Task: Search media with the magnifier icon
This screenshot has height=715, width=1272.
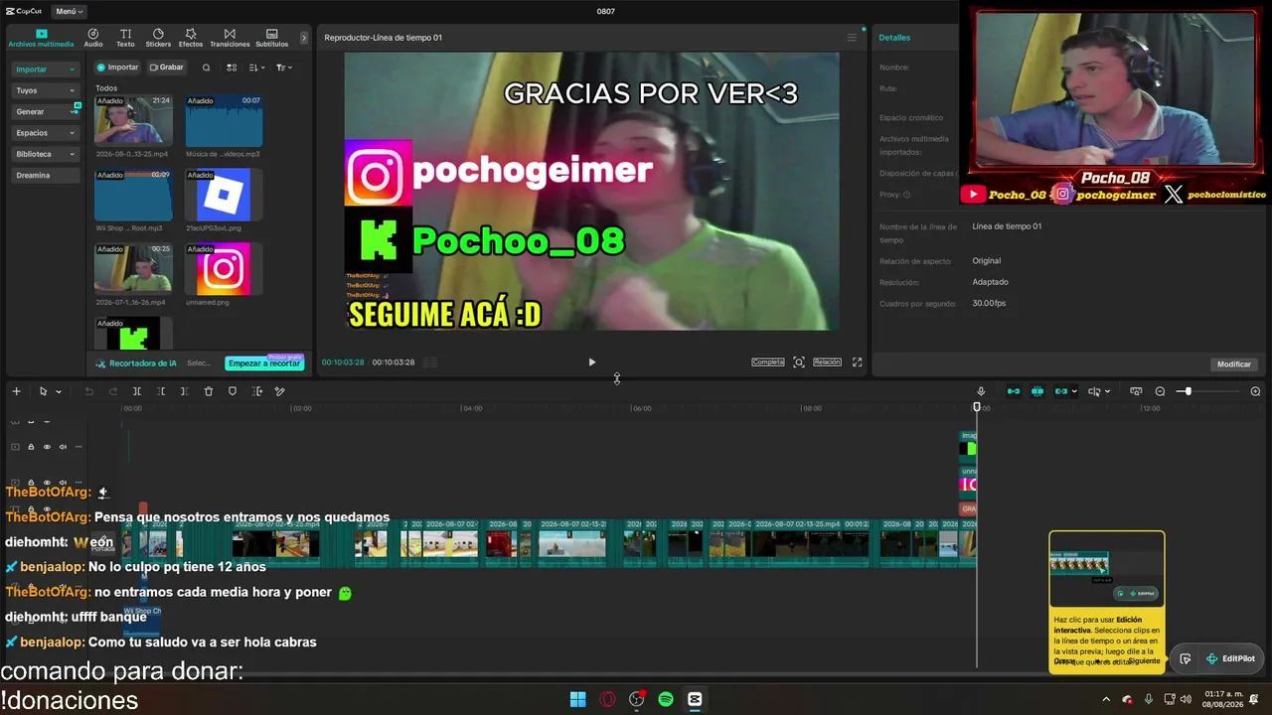Action: coord(206,68)
